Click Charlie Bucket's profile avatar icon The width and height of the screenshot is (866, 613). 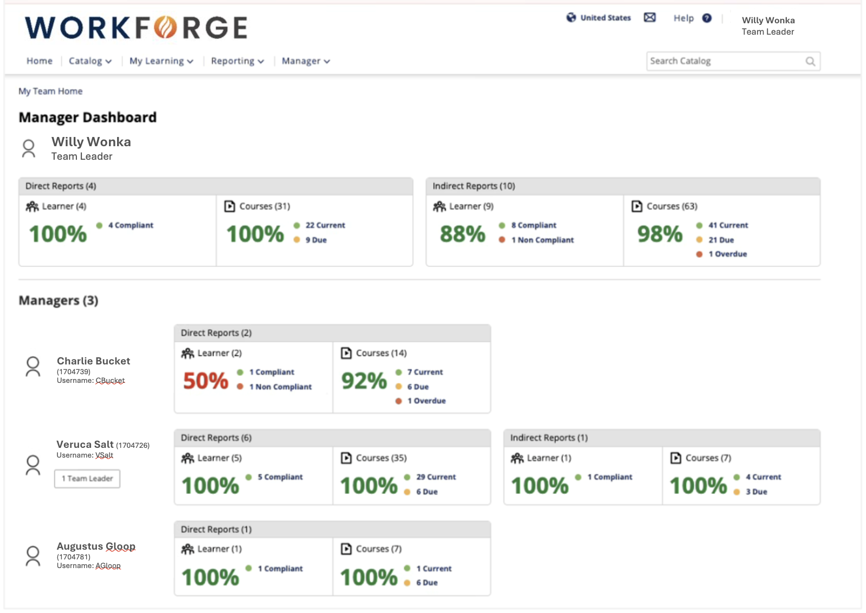coord(33,367)
